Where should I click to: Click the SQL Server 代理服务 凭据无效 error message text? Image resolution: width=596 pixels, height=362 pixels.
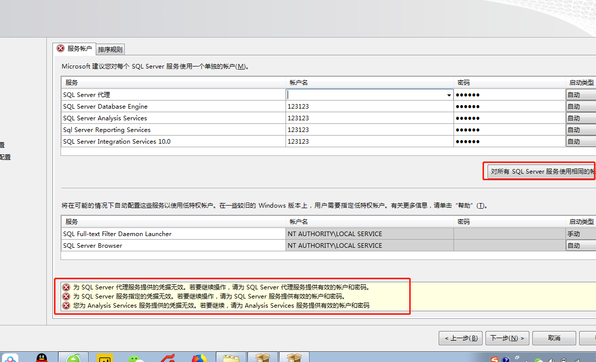click(x=222, y=287)
